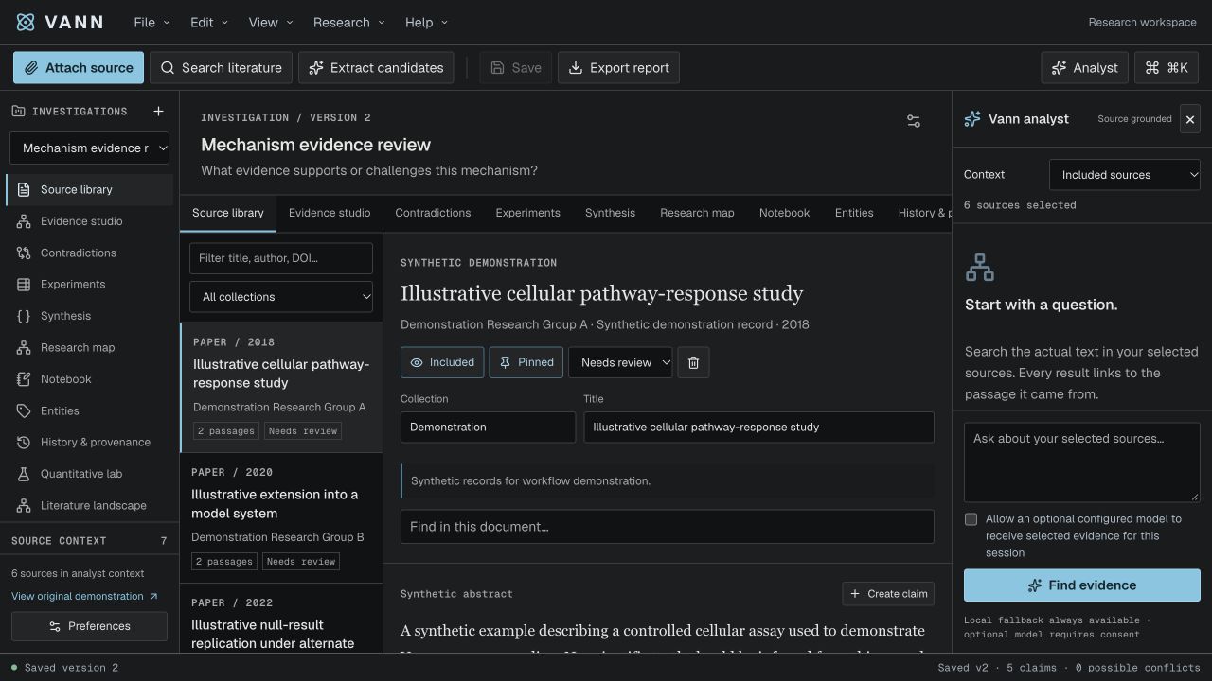The width and height of the screenshot is (1212, 681).
Task: Toggle the Pinned button
Action: (x=526, y=362)
